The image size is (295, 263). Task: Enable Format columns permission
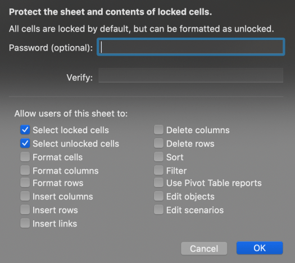click(x=25, y=170)
